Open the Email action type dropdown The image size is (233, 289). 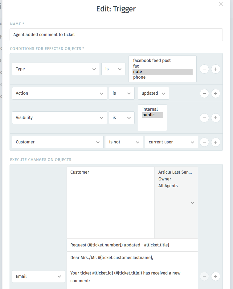[38, 276]
